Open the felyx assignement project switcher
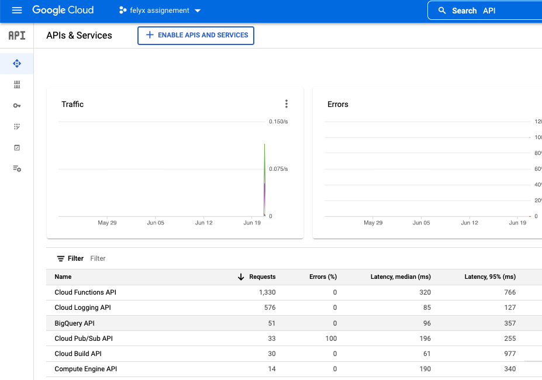 tap(159, 10)
